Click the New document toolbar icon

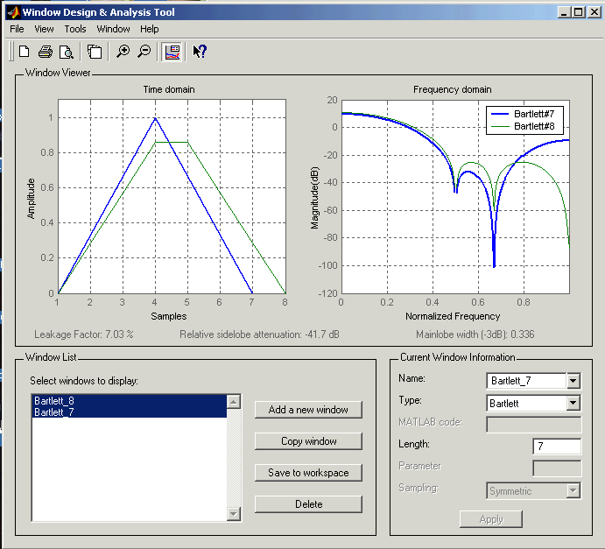point(25,52)
